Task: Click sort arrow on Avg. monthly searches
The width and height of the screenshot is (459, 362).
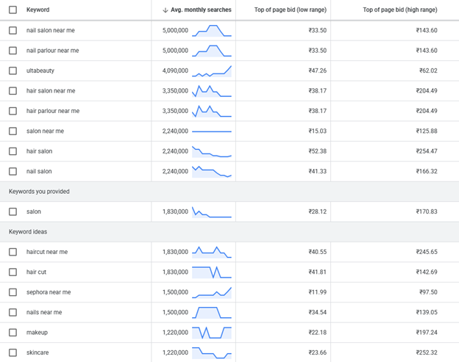Action: [x=166, y=10]
